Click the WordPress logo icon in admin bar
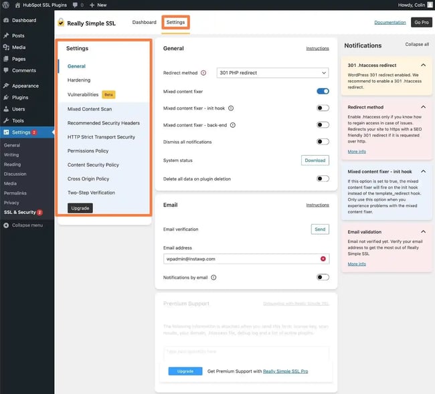This screenshot has width=435, height=394. (6, 5)
